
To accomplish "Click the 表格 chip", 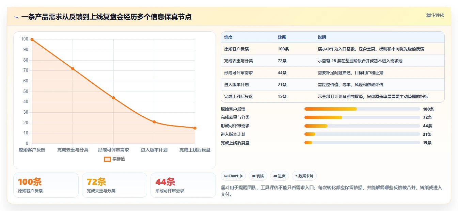I will coord(258,176).
